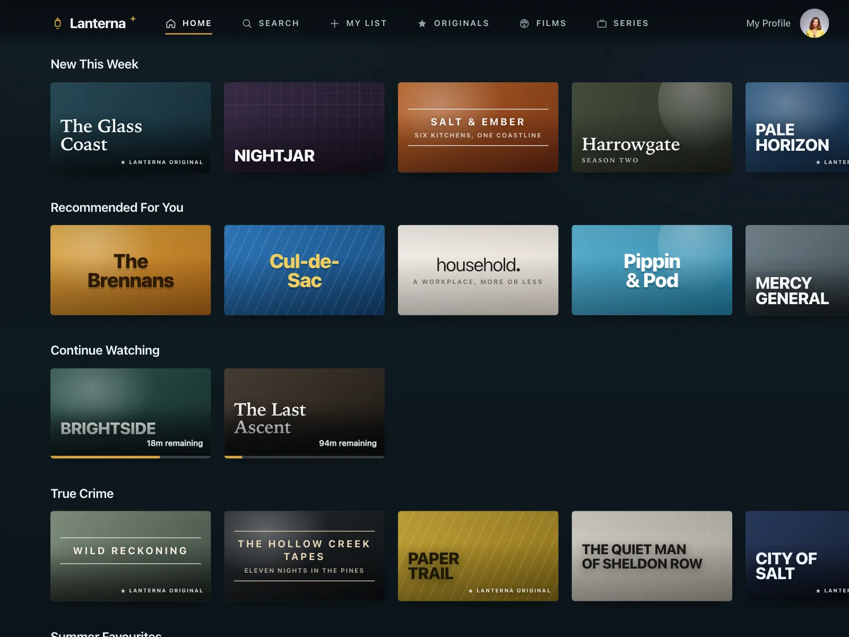Click the Home house icon
849x637 pixels.
[x=171, y=23]
